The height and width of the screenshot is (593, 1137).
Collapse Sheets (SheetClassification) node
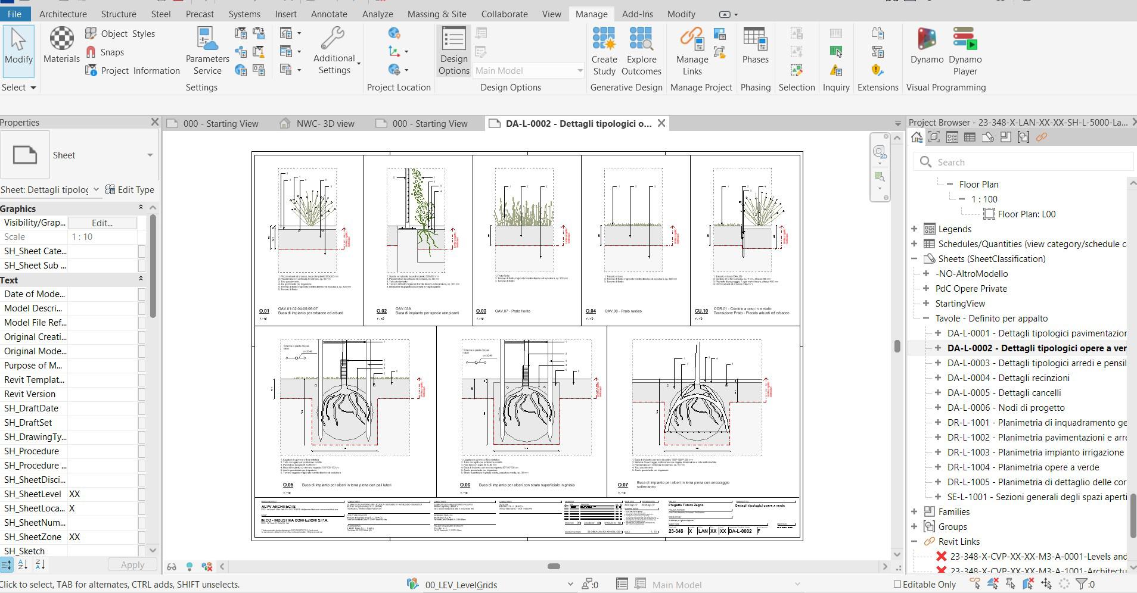[914, 259]
